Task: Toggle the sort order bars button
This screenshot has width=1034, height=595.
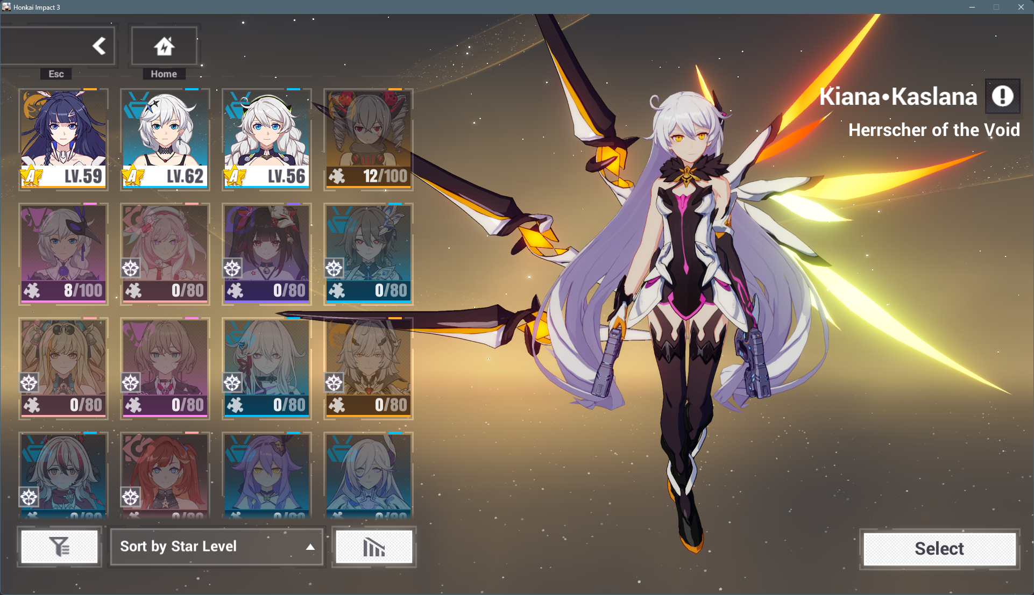Action: [x=374, y=547]
